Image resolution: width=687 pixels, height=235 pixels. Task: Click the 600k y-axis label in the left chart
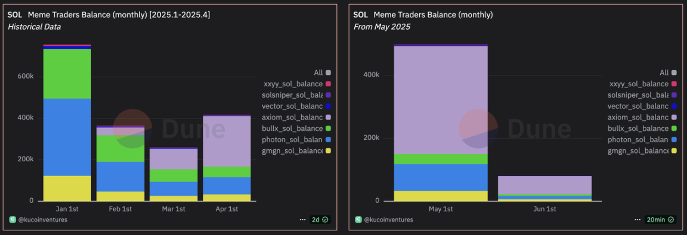(x=26, y=76)
